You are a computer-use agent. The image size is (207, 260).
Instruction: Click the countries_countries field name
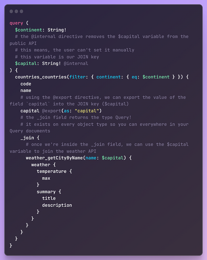point(41,77)
